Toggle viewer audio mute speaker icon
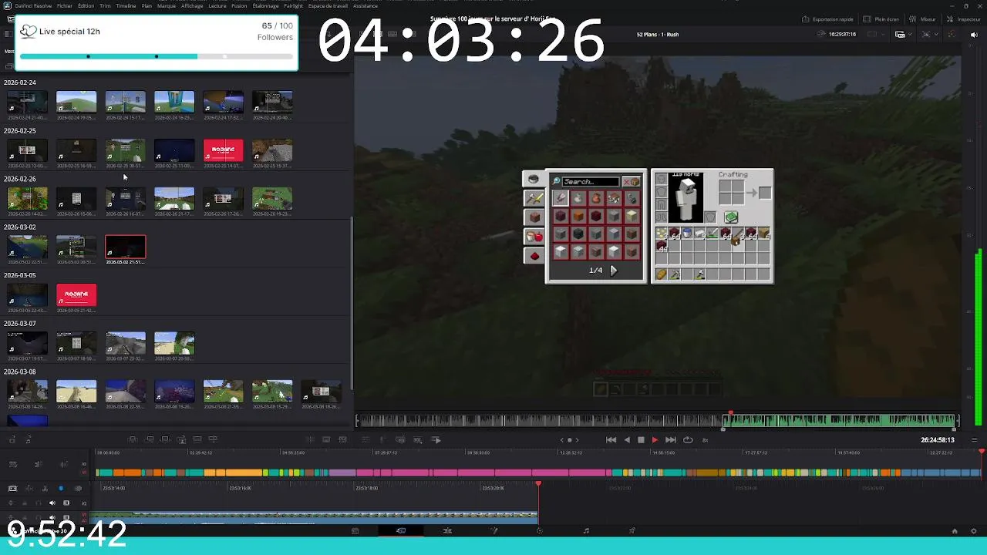987x555 pixels. coord(975,35)
